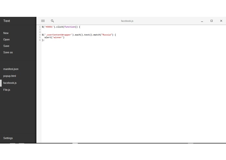
Task: Place cursor on empty line 2
Action: click(x=133, y=29)
